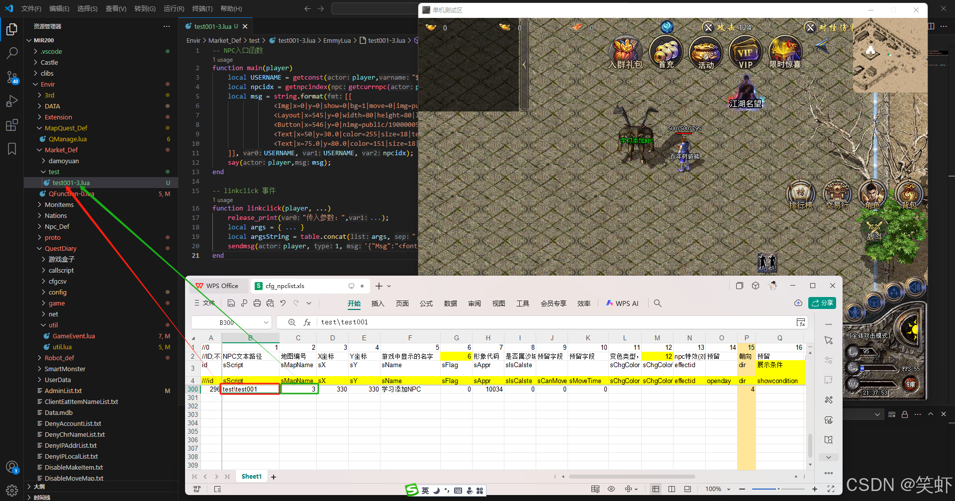955x501 pixels.
Task: Toggle the 攻击 attack mode in game
Action: click(708, 27)
